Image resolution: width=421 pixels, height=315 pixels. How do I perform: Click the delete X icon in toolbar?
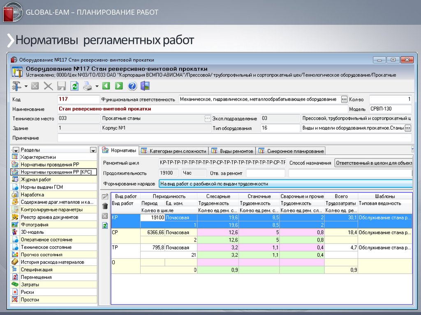coord(49,86)
